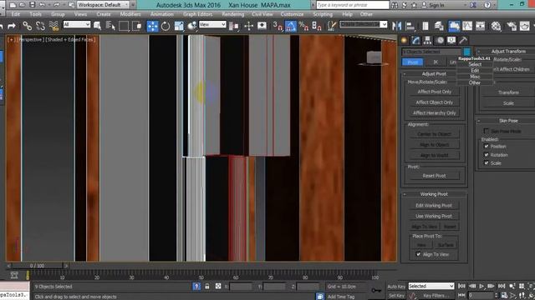
Task: Toggle the Align To View checkbox
Action: click(418, 254)
